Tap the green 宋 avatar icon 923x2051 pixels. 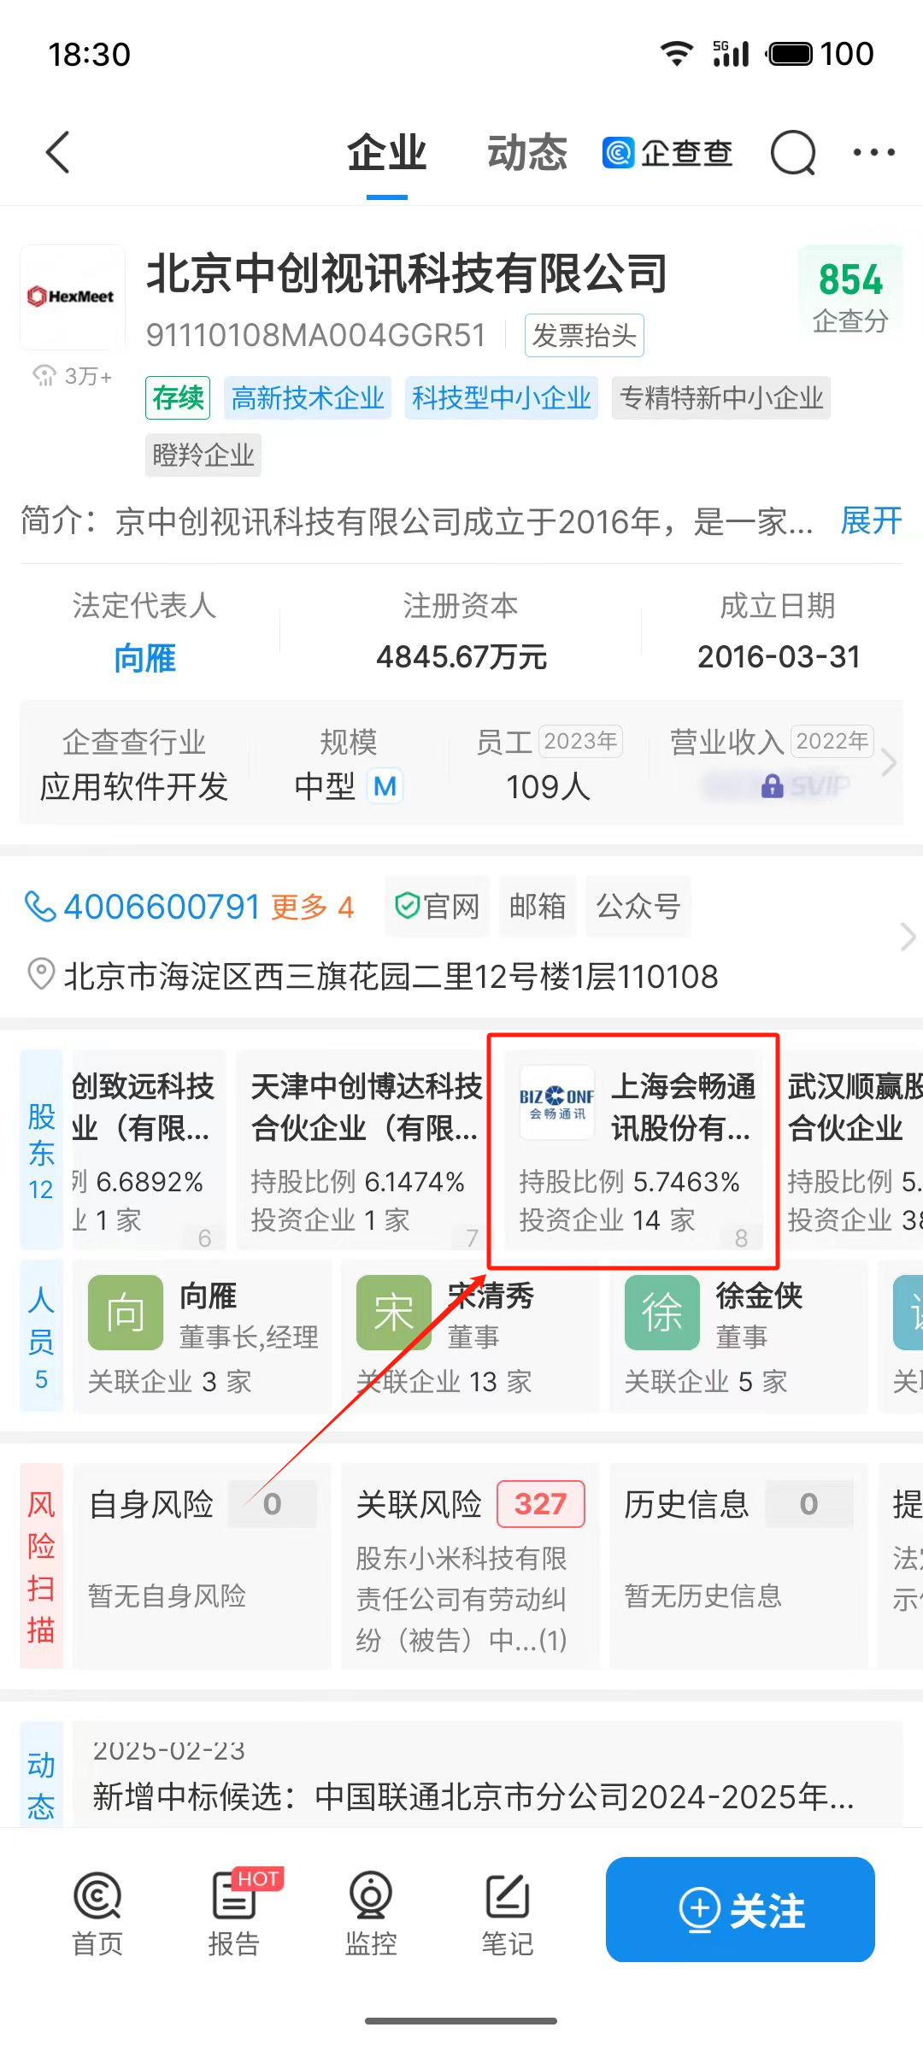[394, 1313]
